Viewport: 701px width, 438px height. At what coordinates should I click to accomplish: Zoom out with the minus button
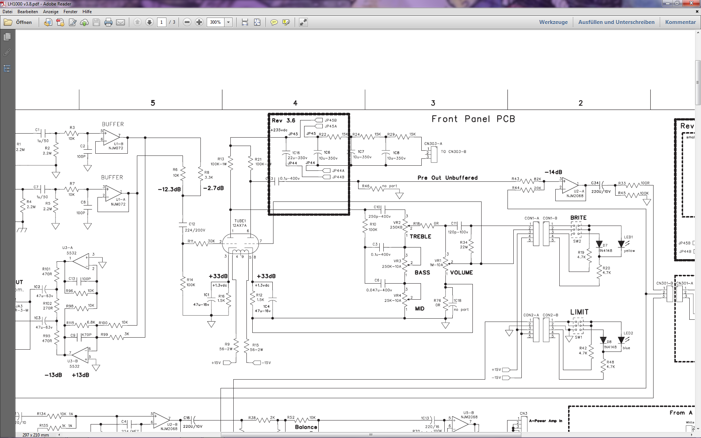(x=187, y=22)
